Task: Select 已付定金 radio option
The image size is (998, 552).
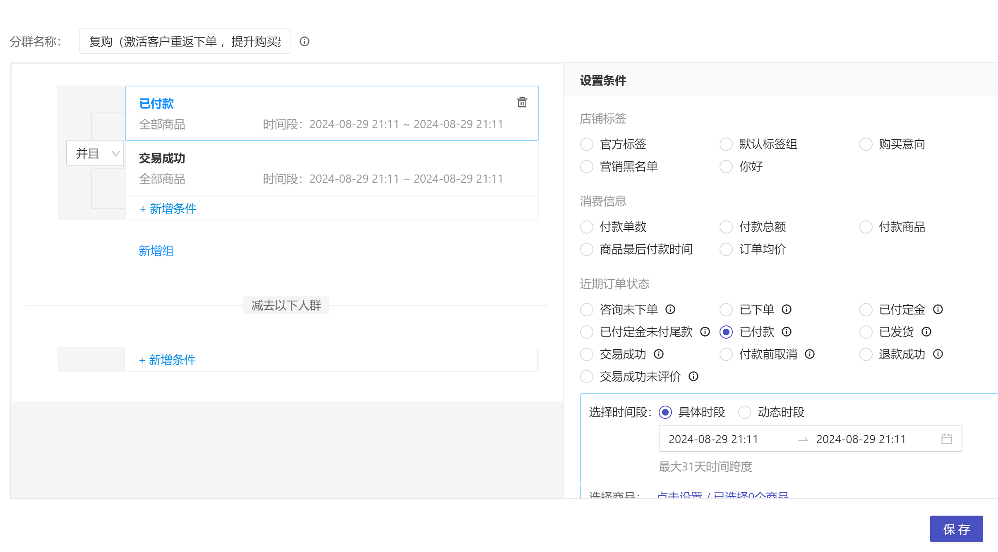Action: [x=866, y=310]
